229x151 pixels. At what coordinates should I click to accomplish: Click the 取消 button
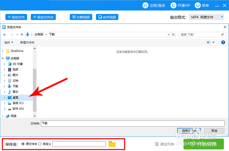(214, 131)
